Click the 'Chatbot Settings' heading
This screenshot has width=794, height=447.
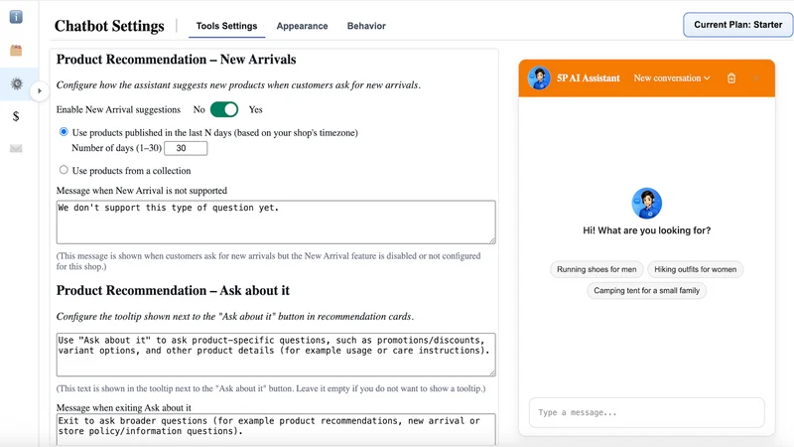[x=109, y=26]
